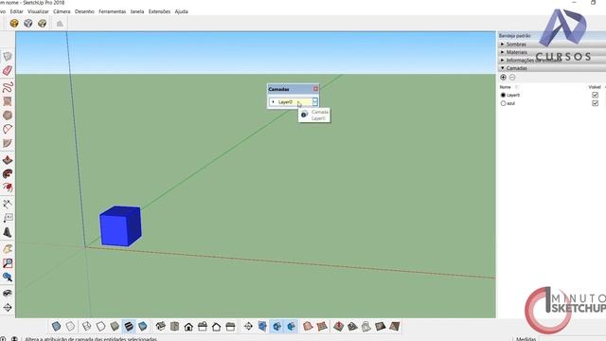Screen dimensions: 606x341
Task: Set camera to Iso view
Action: (161, 326)
